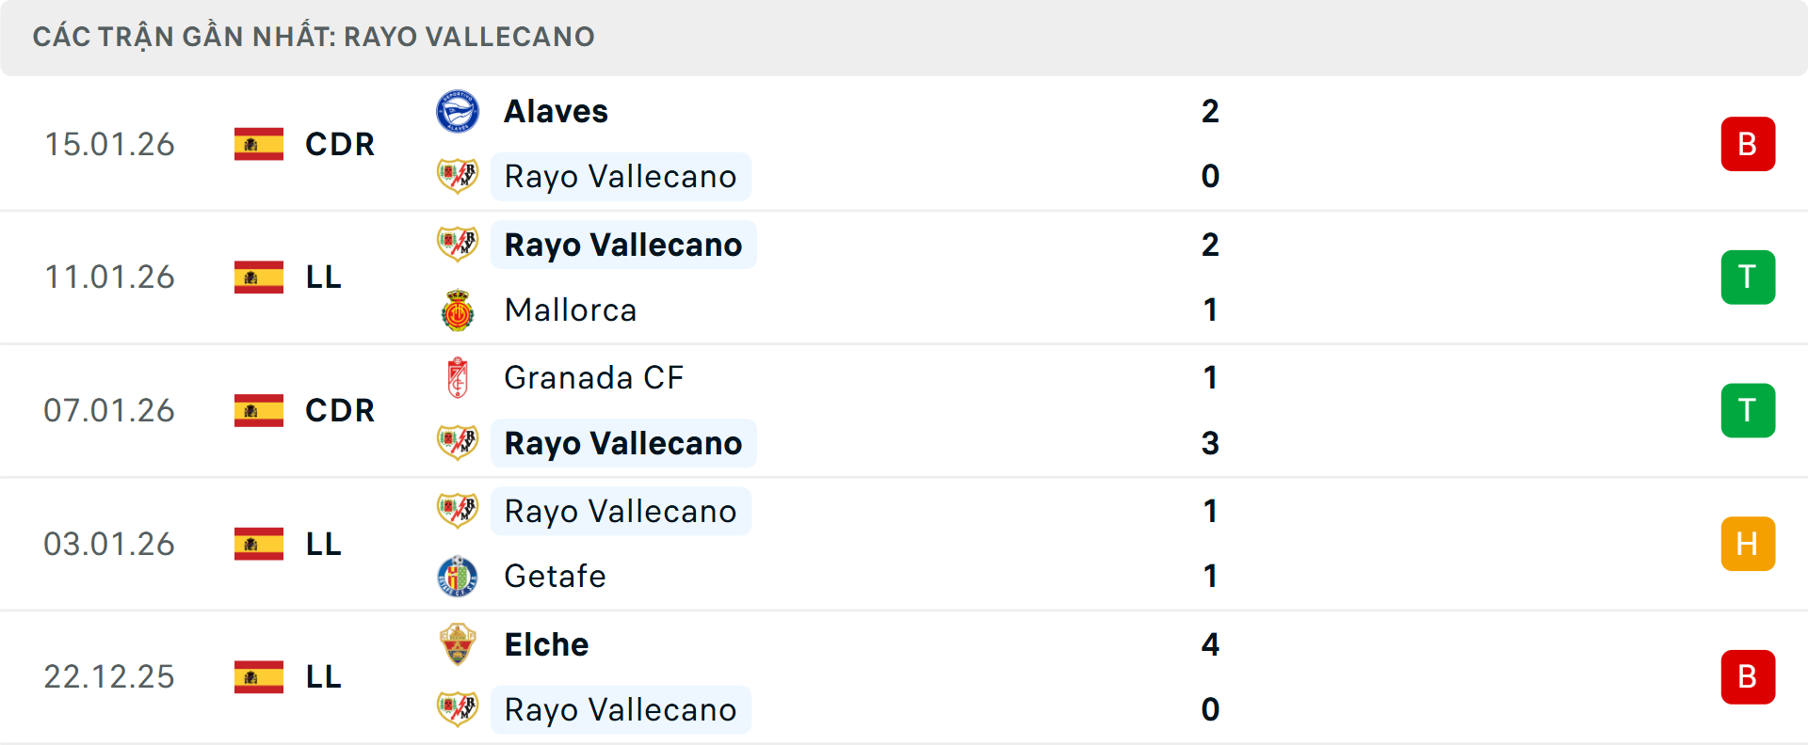Click the green T result indicator for Granada match
1808x745 pixels.
1748,410
